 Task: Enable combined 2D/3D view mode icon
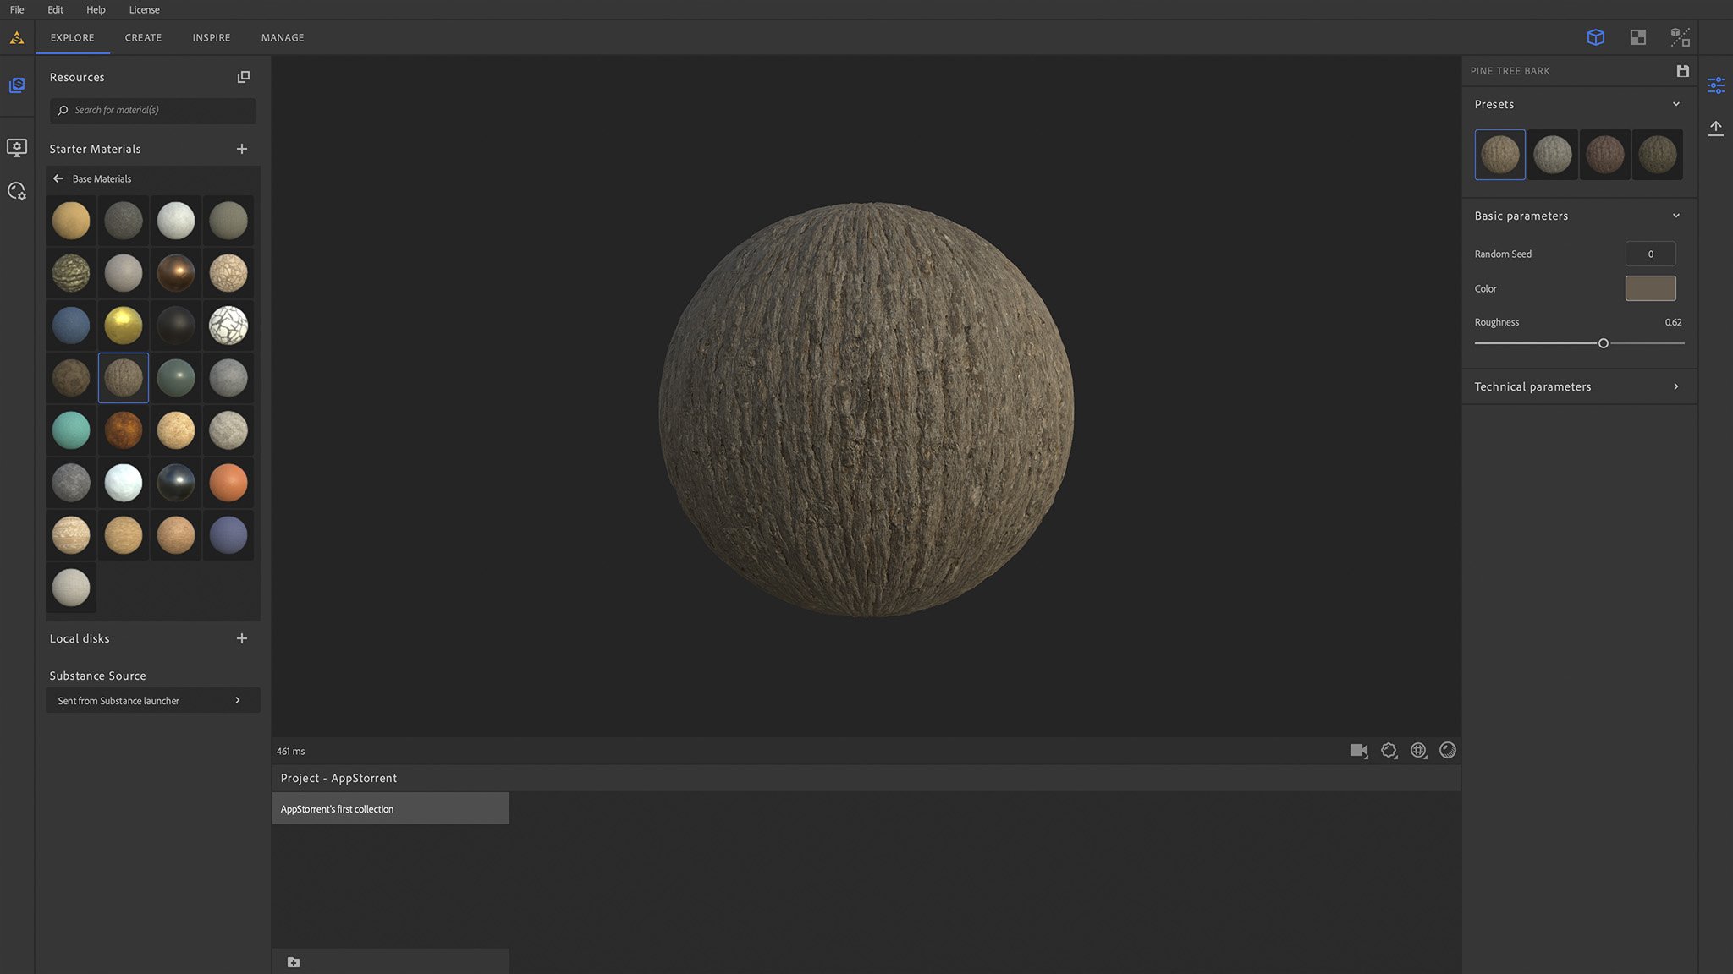pyautogui.click(x=1680, y=37)
